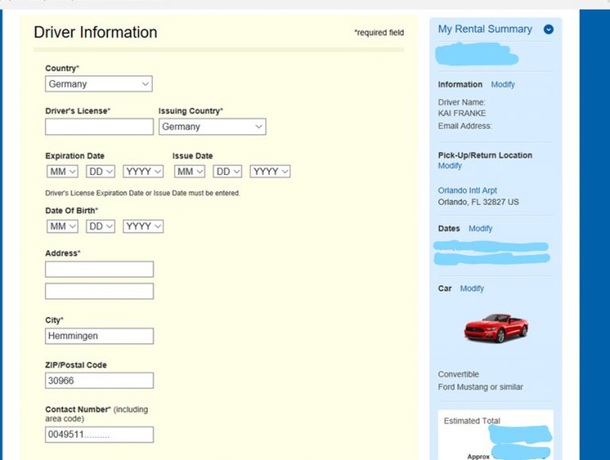Select Date Of Birth year dropdown
Screen dimensions: 610x460
[143, 226]
